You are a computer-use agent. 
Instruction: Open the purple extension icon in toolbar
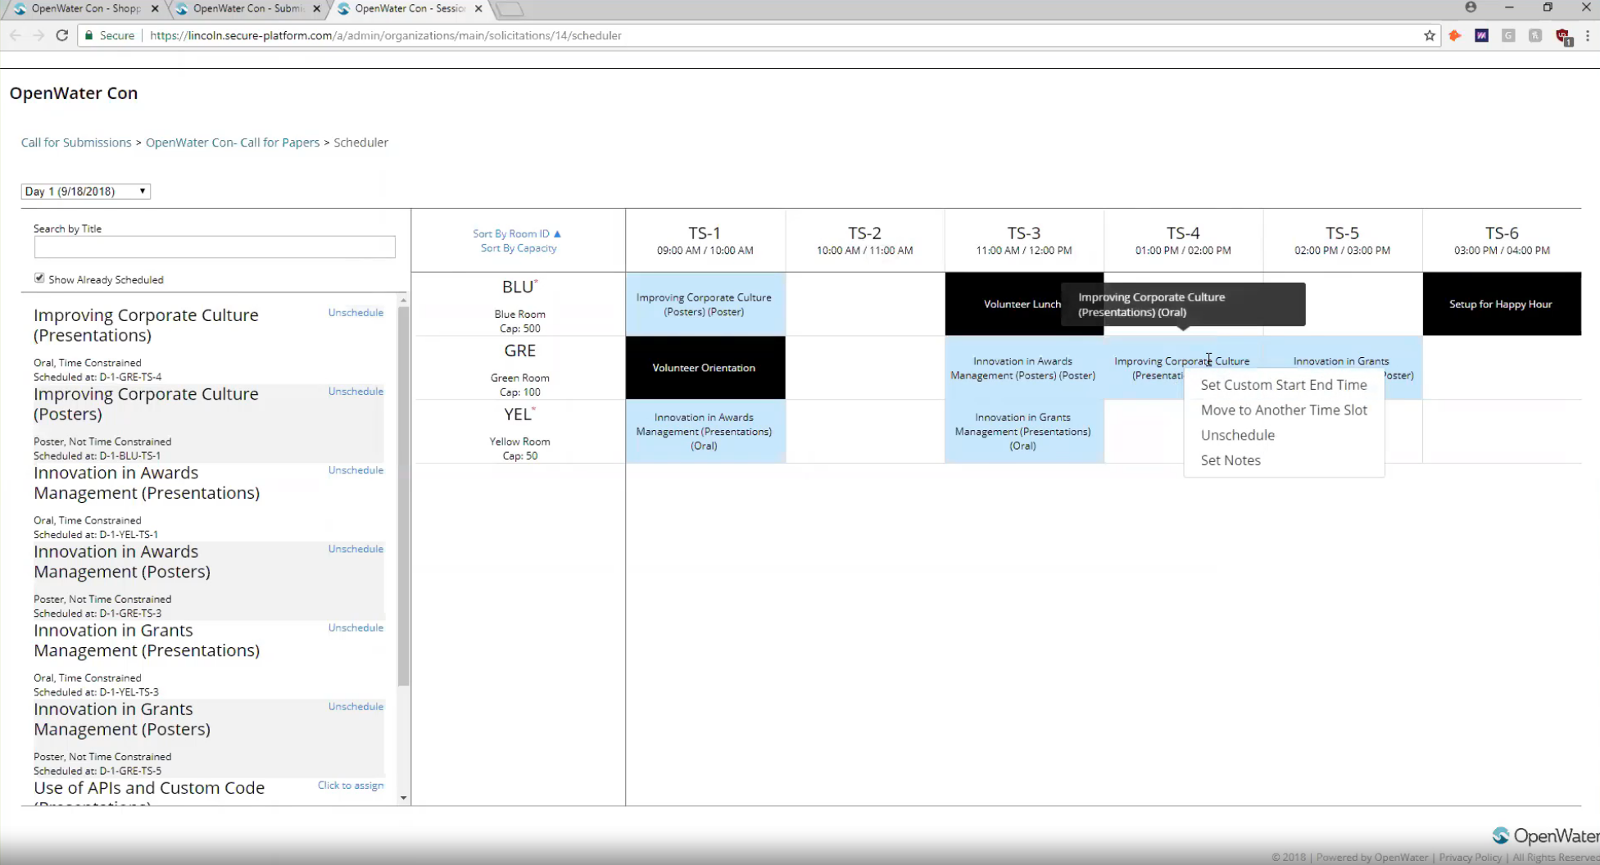1481,35
